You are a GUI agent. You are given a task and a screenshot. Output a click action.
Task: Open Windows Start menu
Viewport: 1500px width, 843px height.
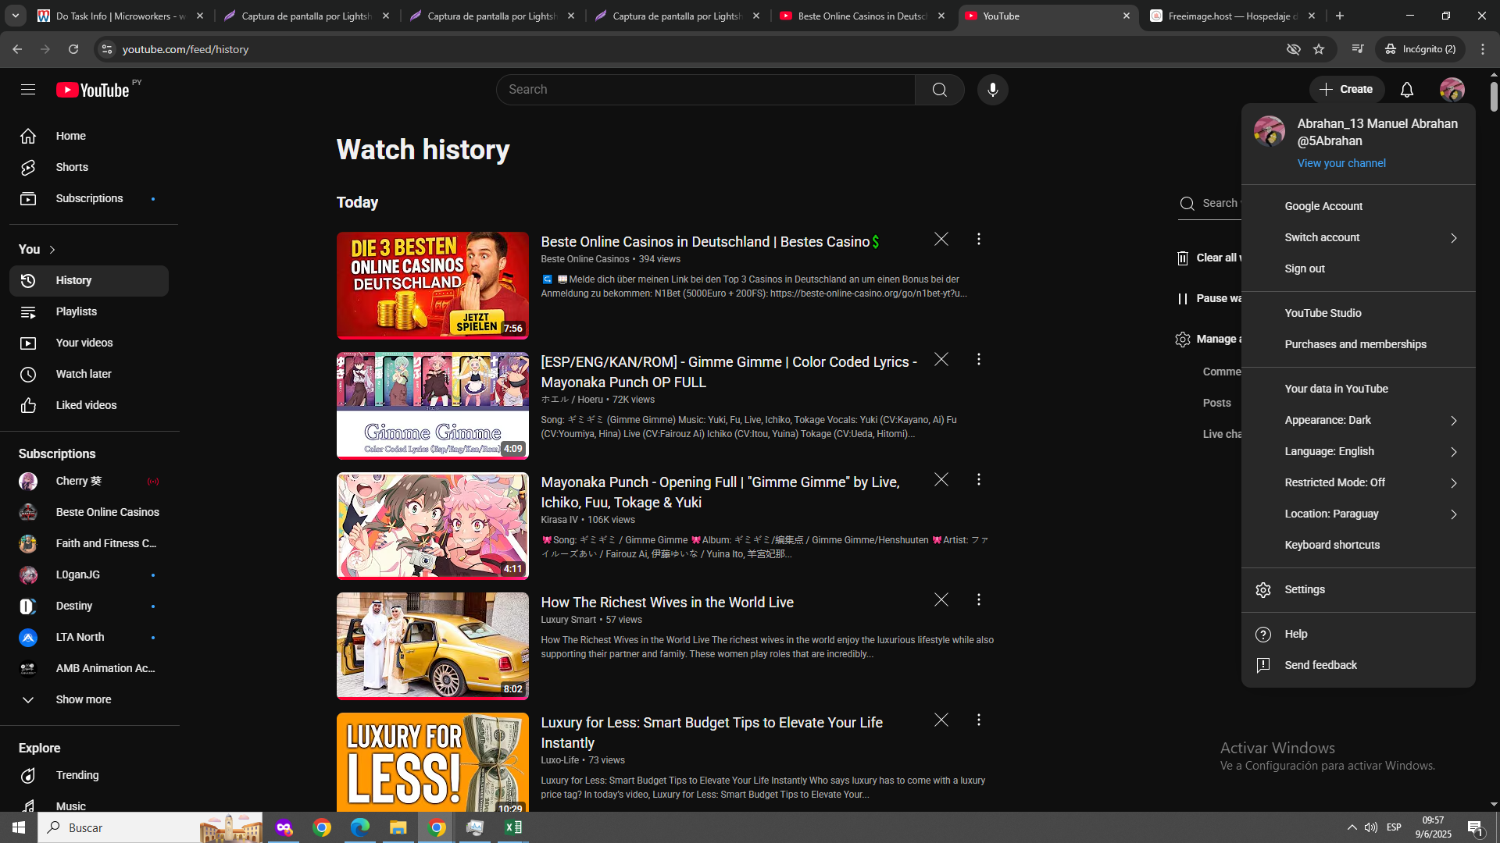(19, 827)
